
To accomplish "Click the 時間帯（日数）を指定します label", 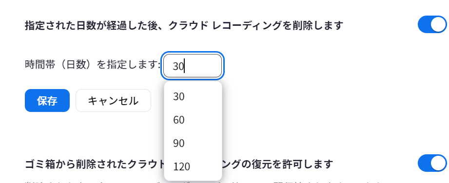I will click(93, 65).
